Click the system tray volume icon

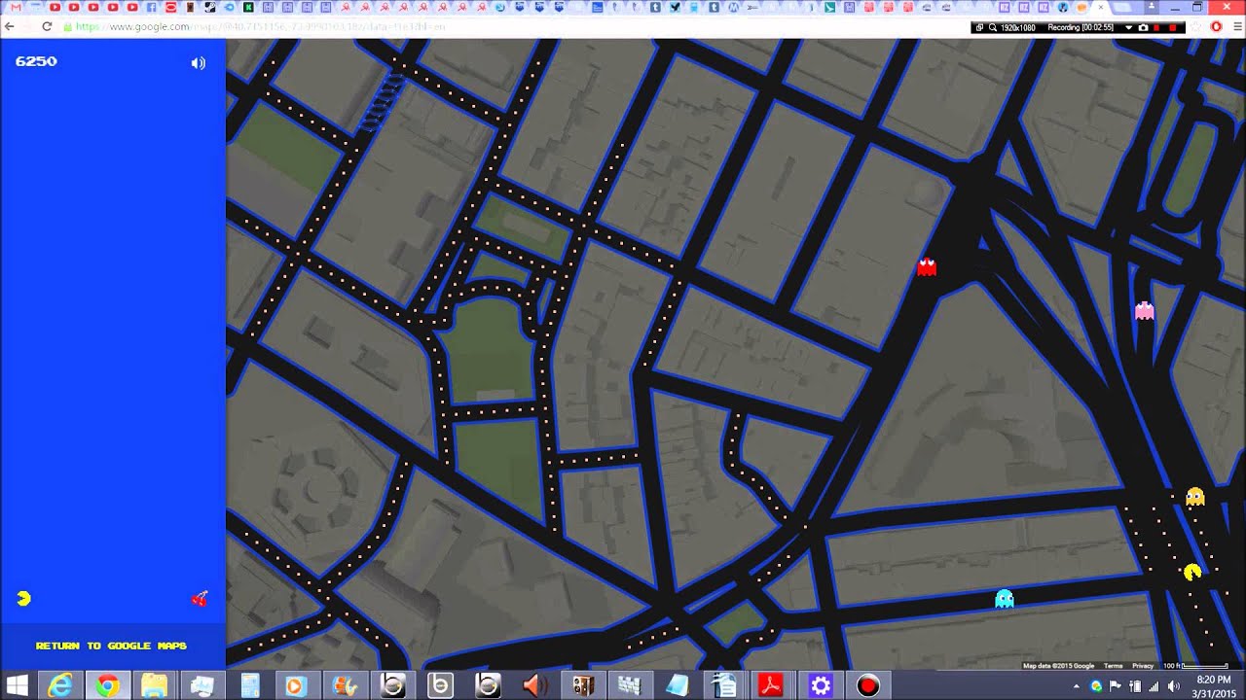(1174, 685)
